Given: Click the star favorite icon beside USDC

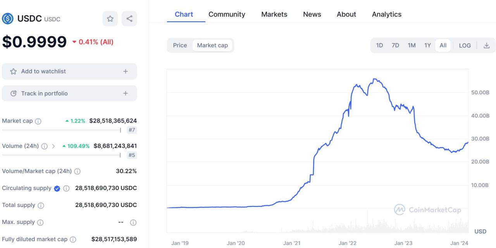Looking at the screenshot, I should click(x=110, y=19).
